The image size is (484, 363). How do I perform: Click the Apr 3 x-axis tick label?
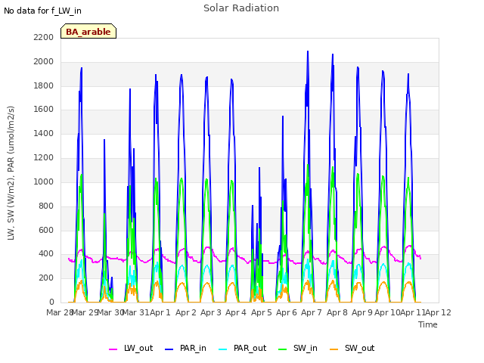tap(211, 312)
